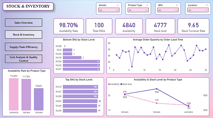Click the STOCK & INVENTORY heading

tap(28, 6)
